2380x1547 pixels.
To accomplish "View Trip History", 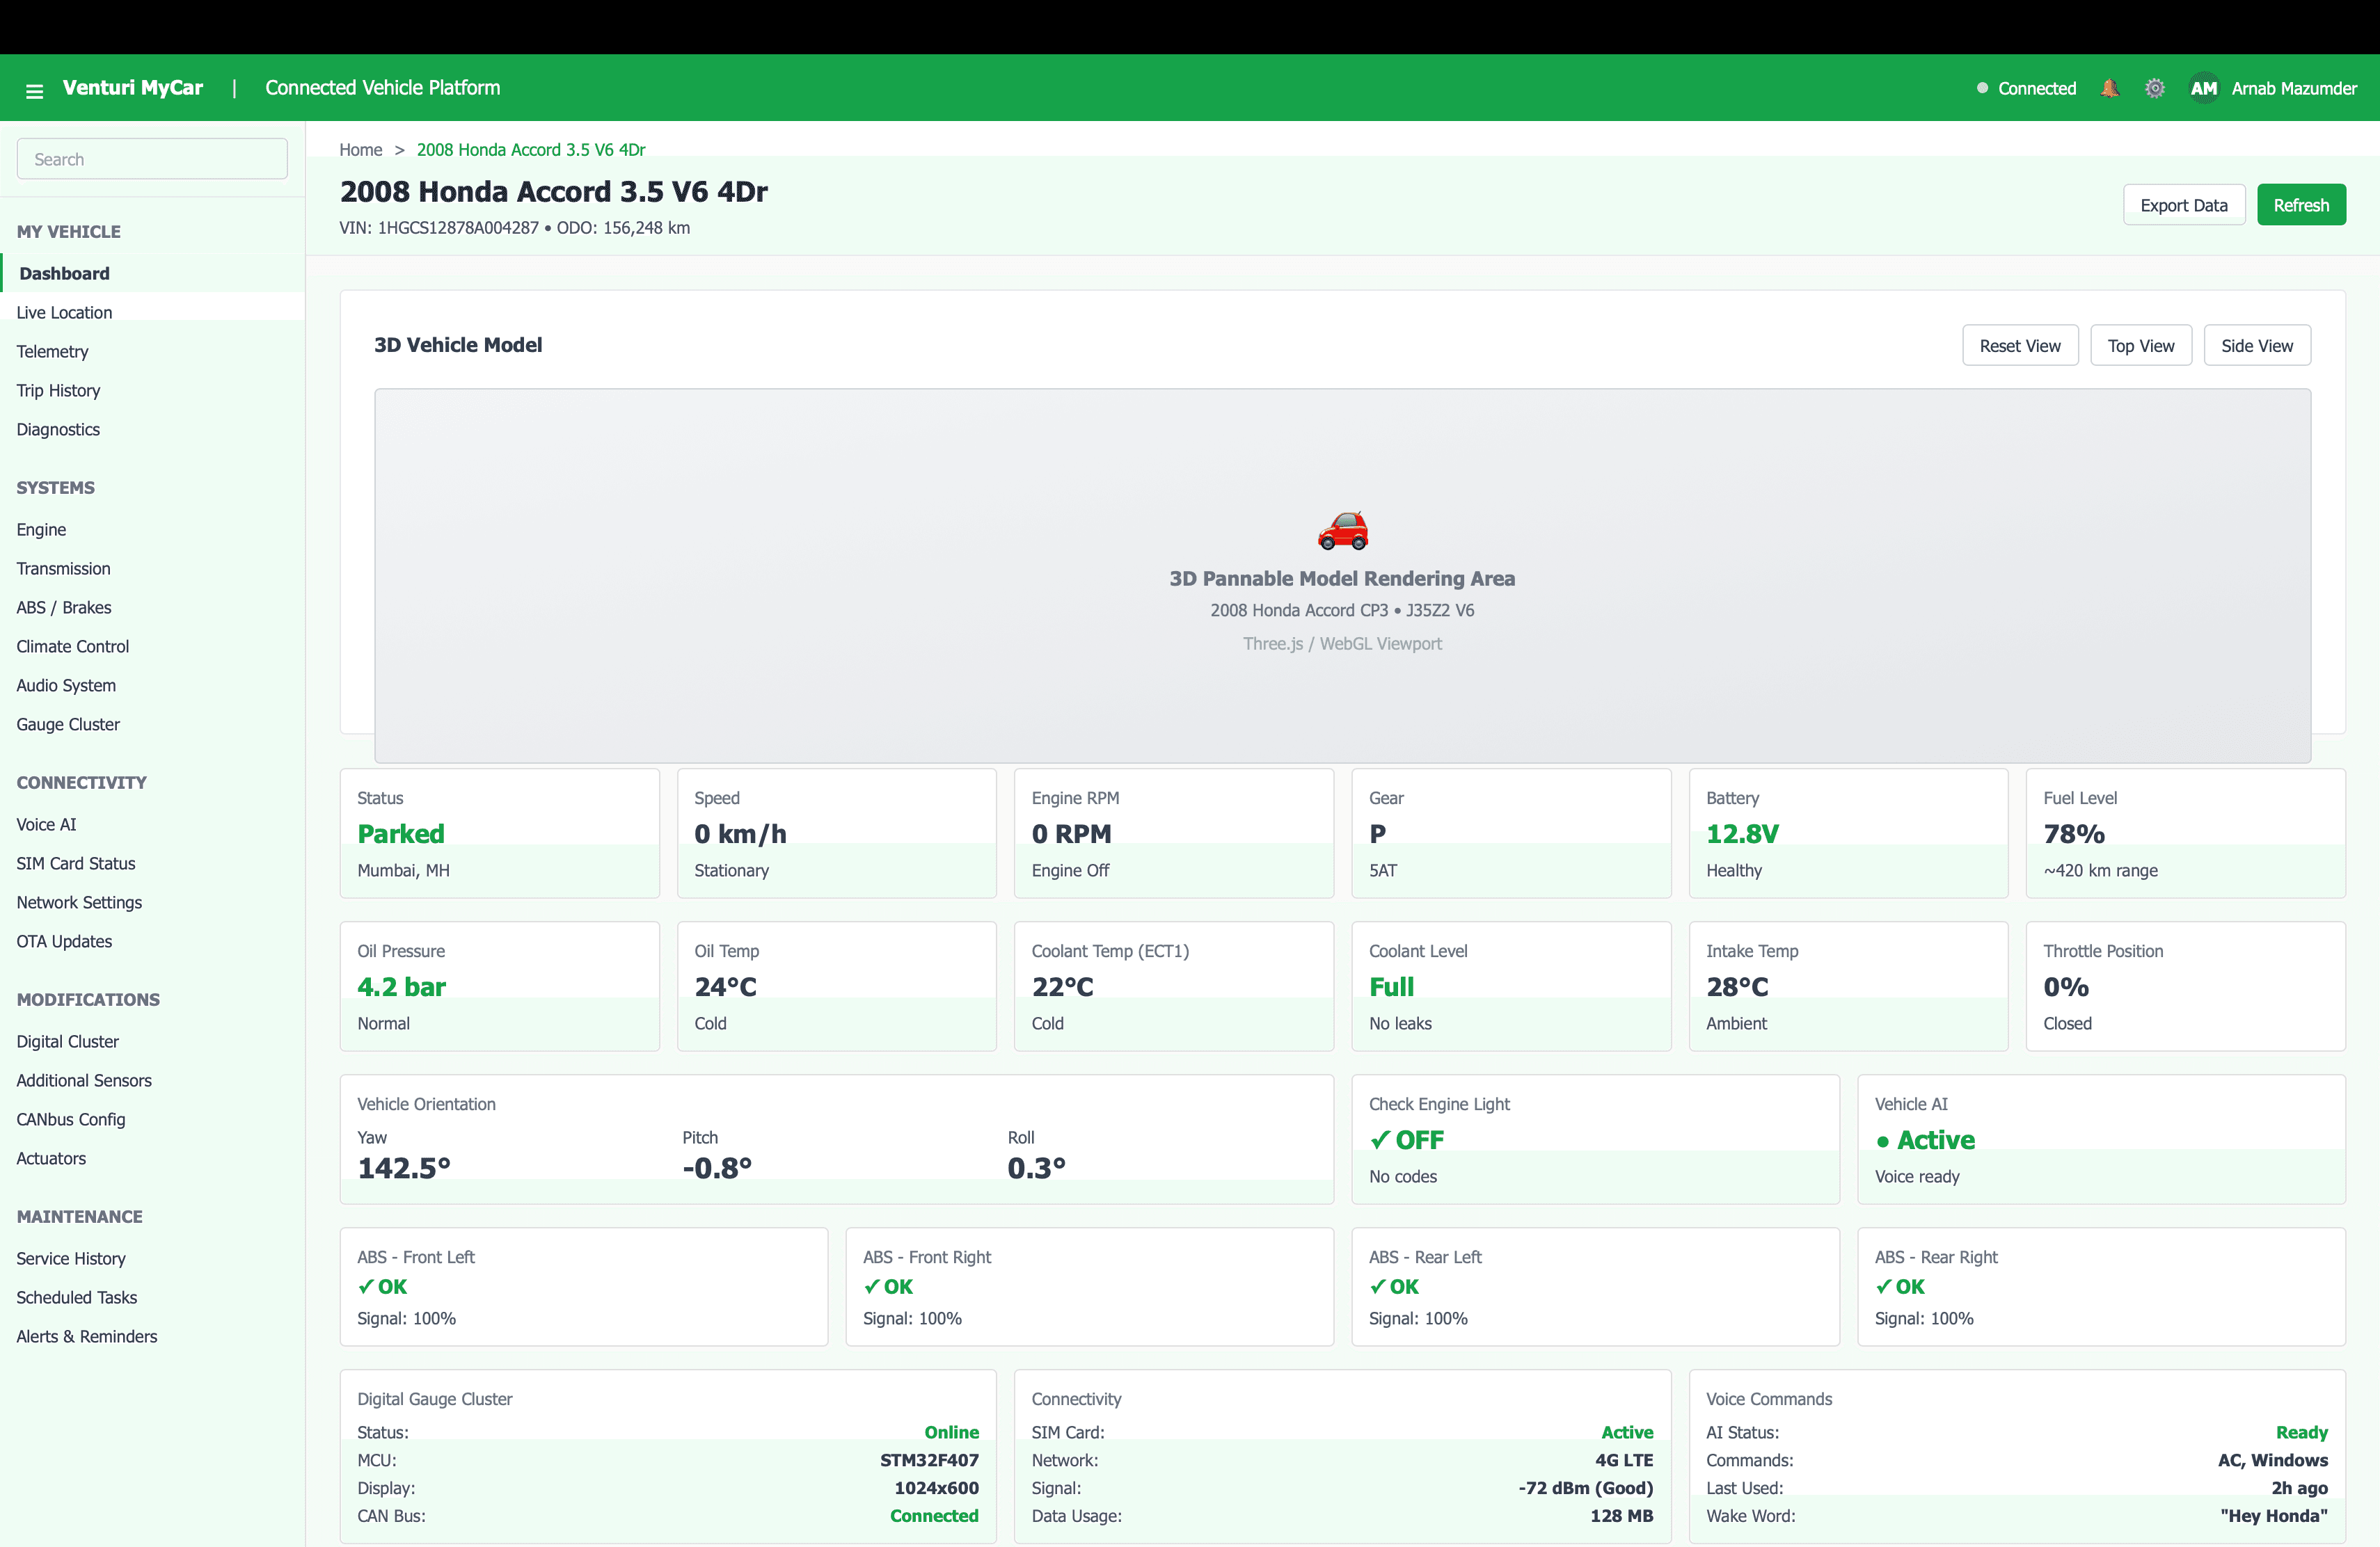I will click(58, 390).
